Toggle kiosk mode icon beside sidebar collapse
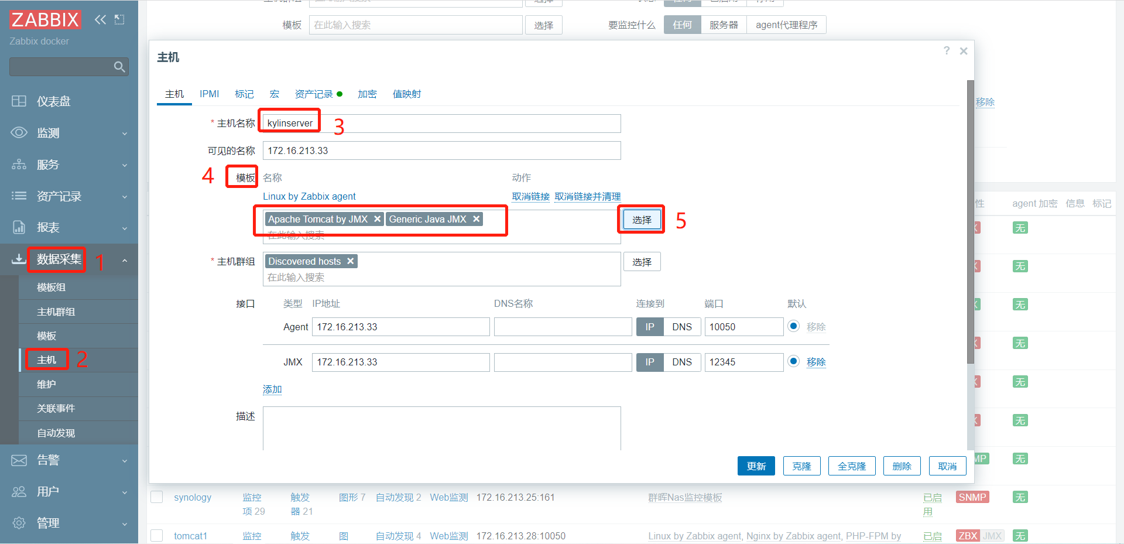1124x544 pixels. (x=119, y=19)
